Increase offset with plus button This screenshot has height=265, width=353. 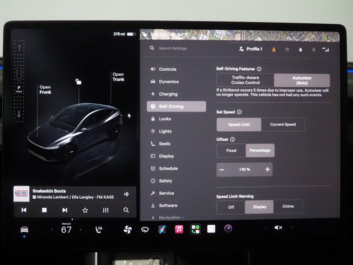268,169
